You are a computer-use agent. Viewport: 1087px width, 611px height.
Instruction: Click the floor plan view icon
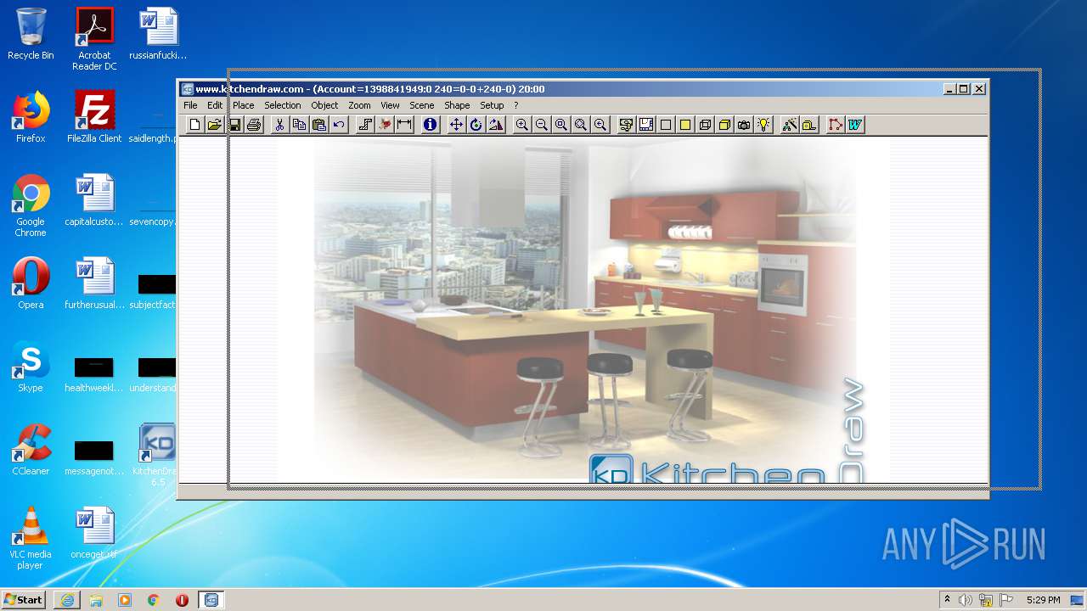[x=646, y=125]
